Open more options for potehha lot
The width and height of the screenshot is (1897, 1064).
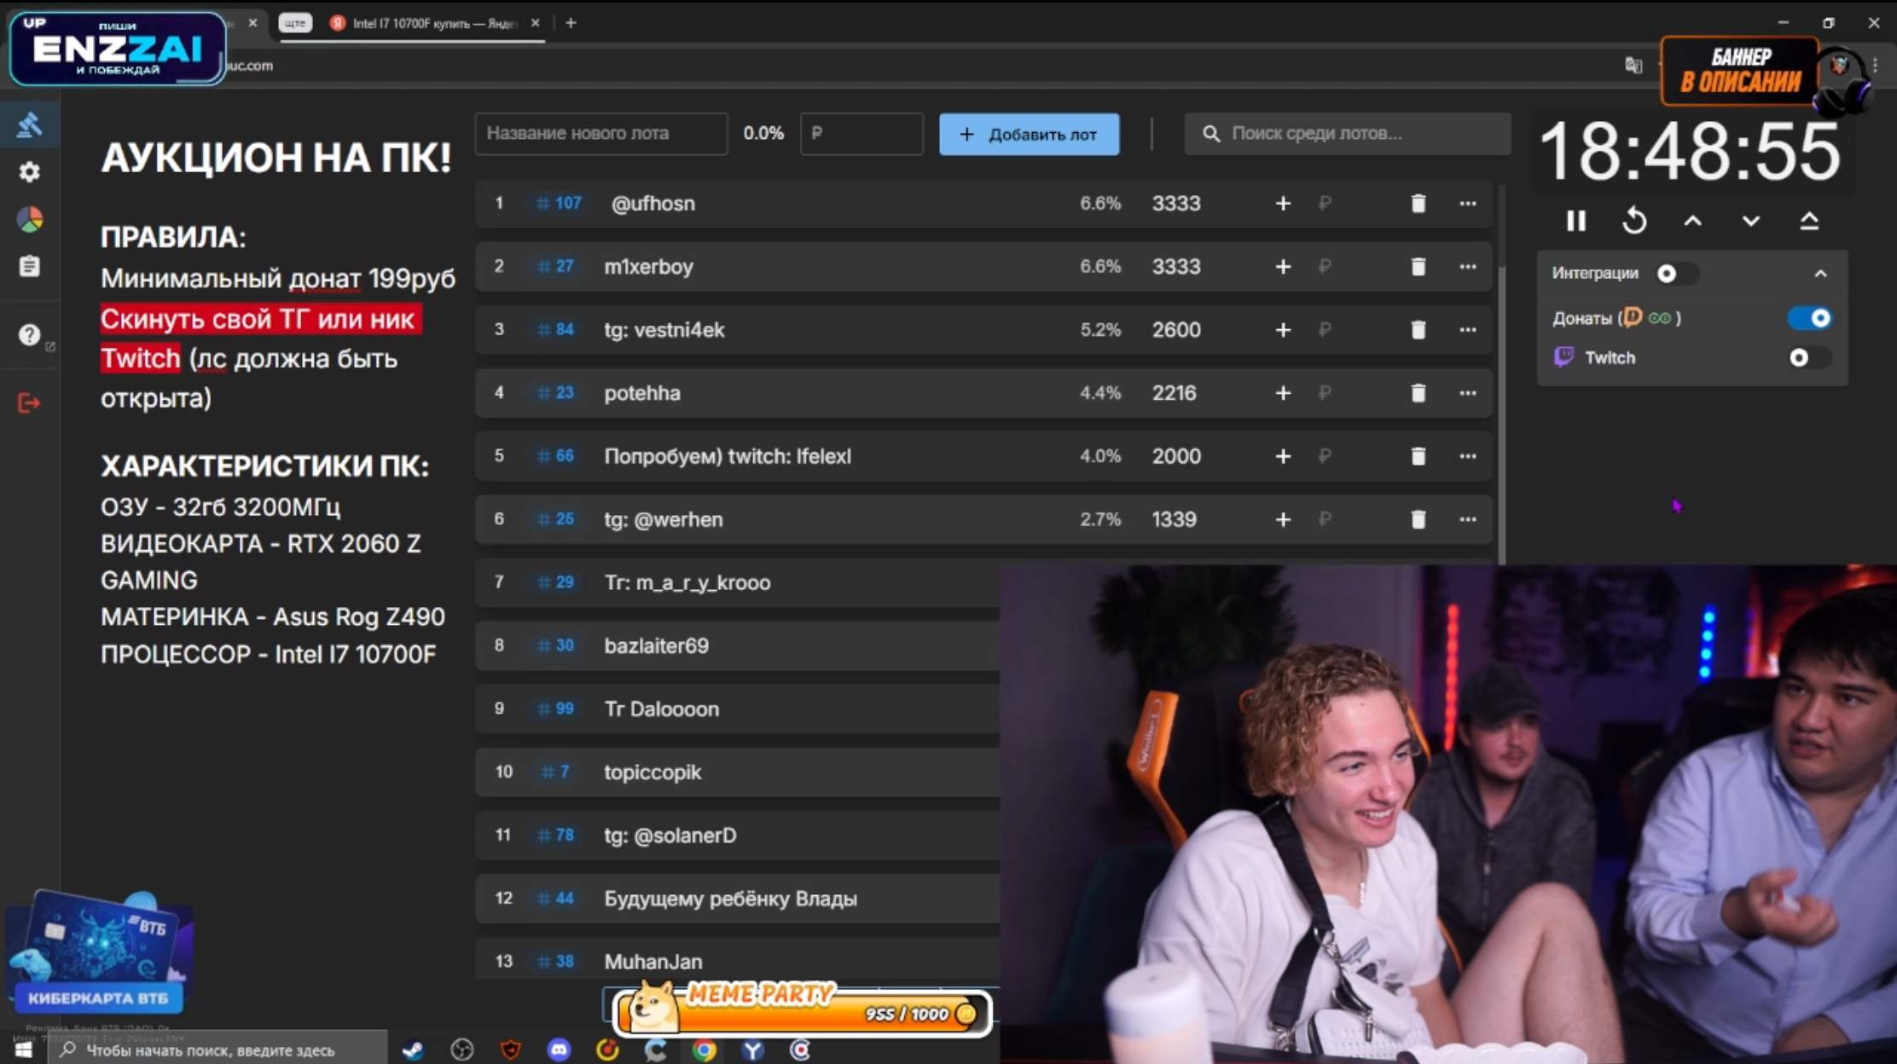(1467, 393)
